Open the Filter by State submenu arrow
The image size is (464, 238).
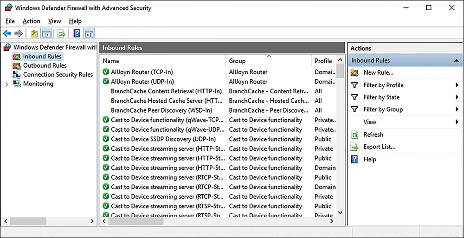click(x=457, y=97)
